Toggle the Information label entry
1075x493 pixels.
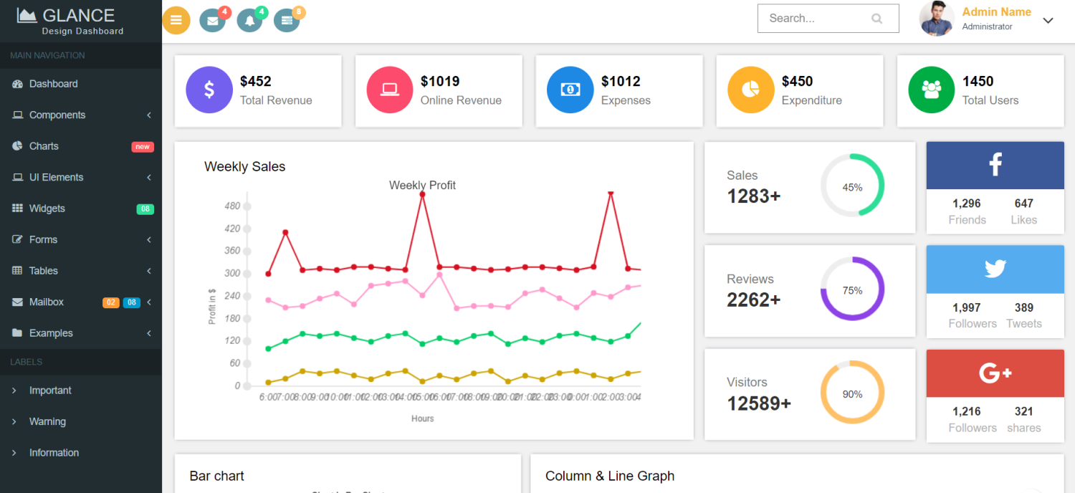pos(54,452)
